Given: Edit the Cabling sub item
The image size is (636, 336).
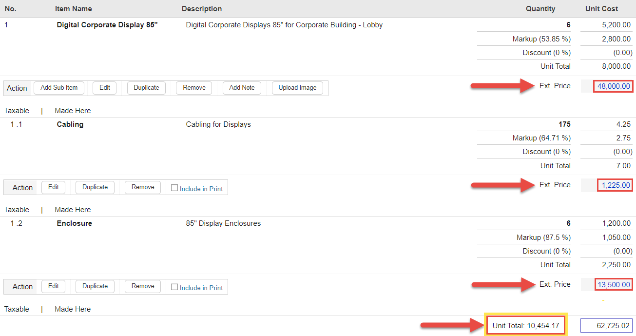Looking at the screenshot, I should (53, 187).
